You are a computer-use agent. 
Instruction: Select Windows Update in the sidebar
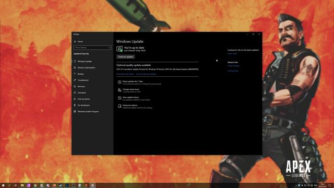[x=85, y=62]
